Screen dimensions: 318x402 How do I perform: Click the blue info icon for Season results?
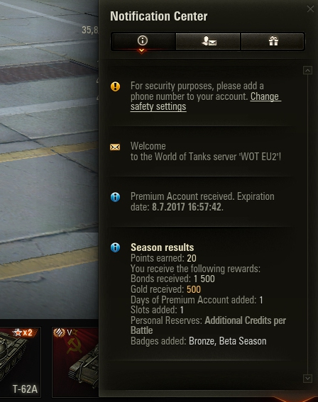click(115, 247)
